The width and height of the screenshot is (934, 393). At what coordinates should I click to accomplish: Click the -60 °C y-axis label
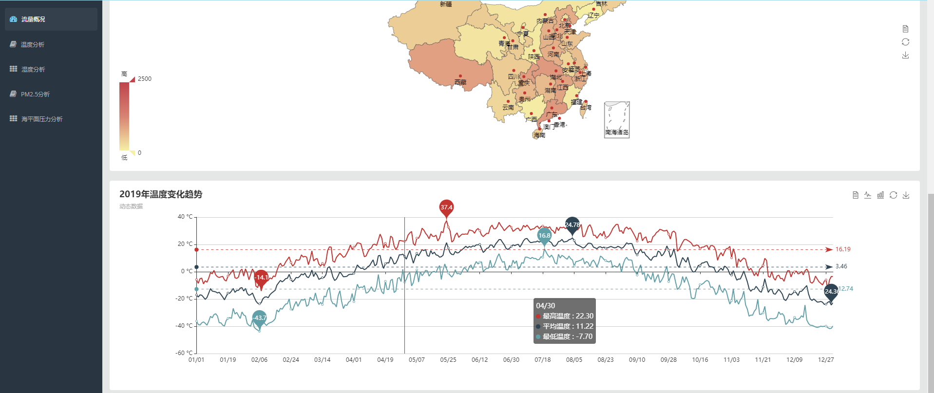point(184,353)
